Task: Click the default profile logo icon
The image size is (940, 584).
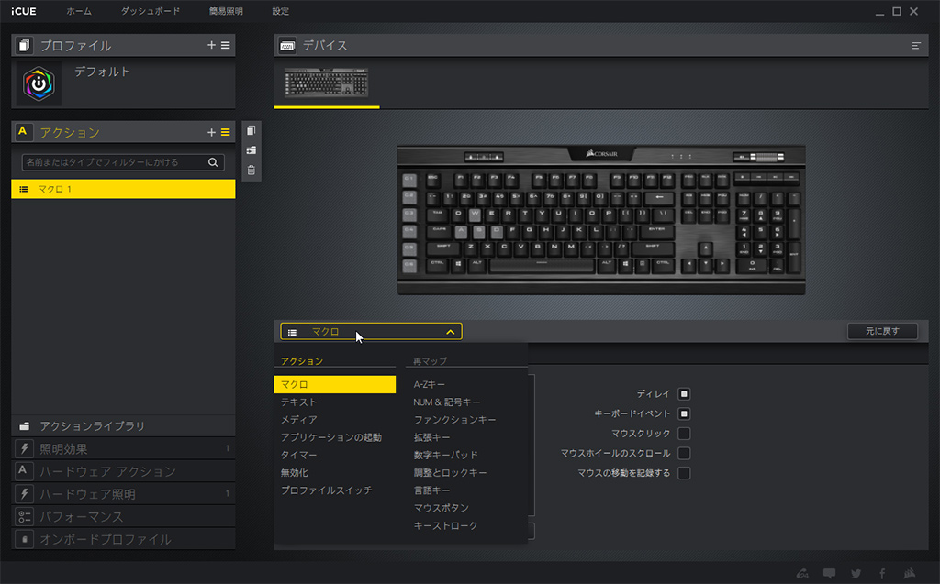Action: coord(39,83)
